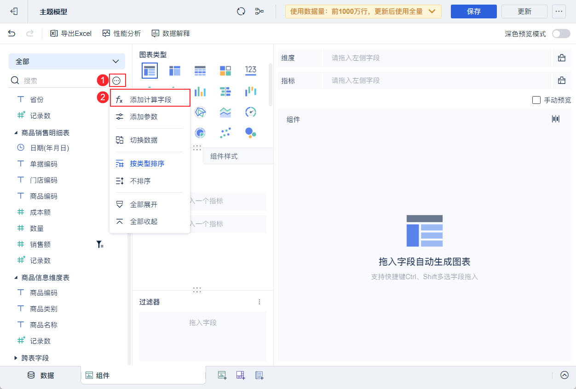Image resolution: width=576 pixels, height=389 pixels.
Task: Select the radar chart type
Action: click(200, 112)
